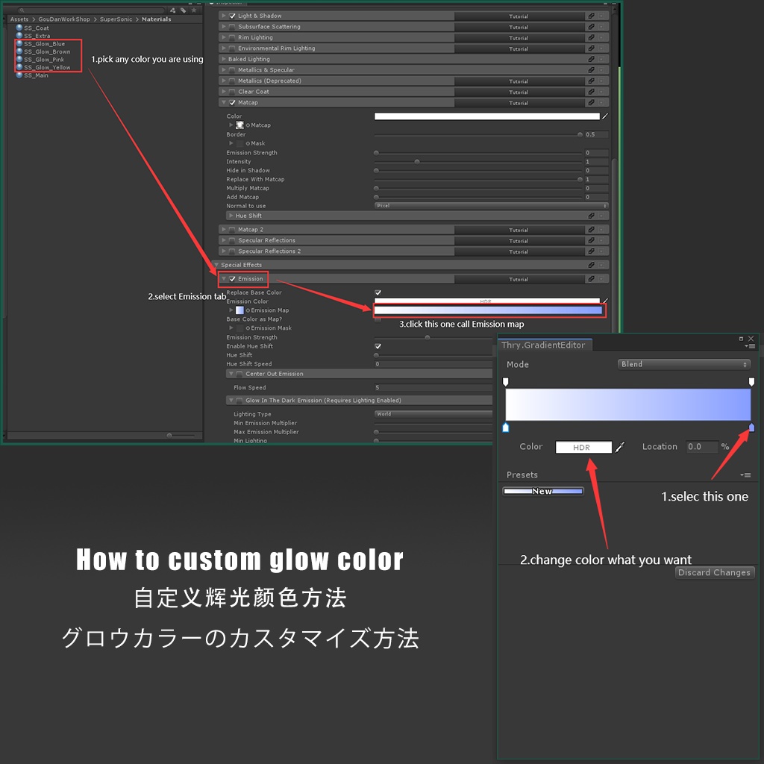Select the SS_Coat material

pos(36,28)
